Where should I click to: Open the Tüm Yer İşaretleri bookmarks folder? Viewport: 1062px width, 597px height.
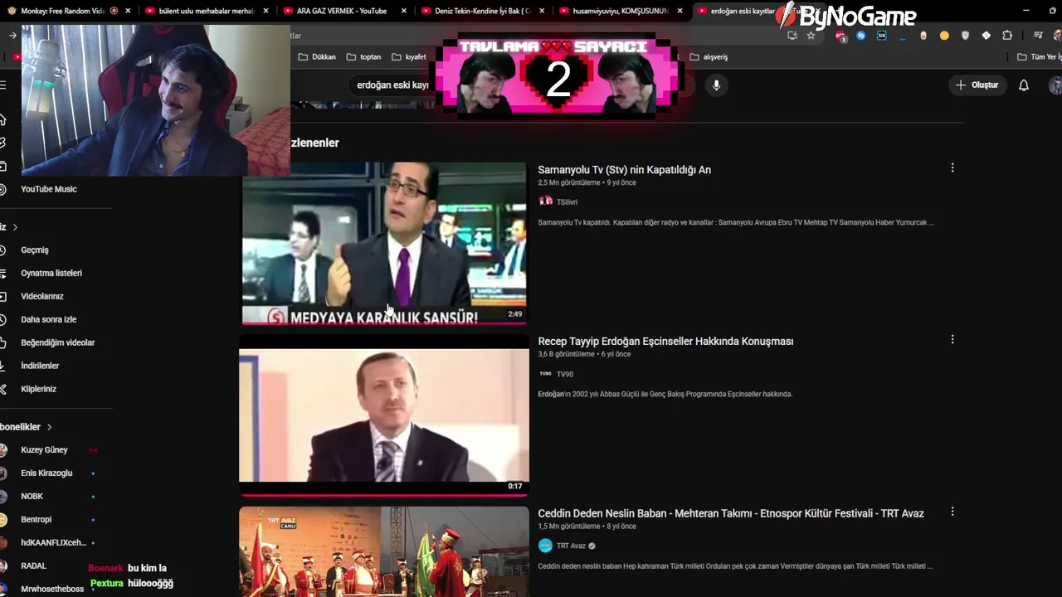1040,57
